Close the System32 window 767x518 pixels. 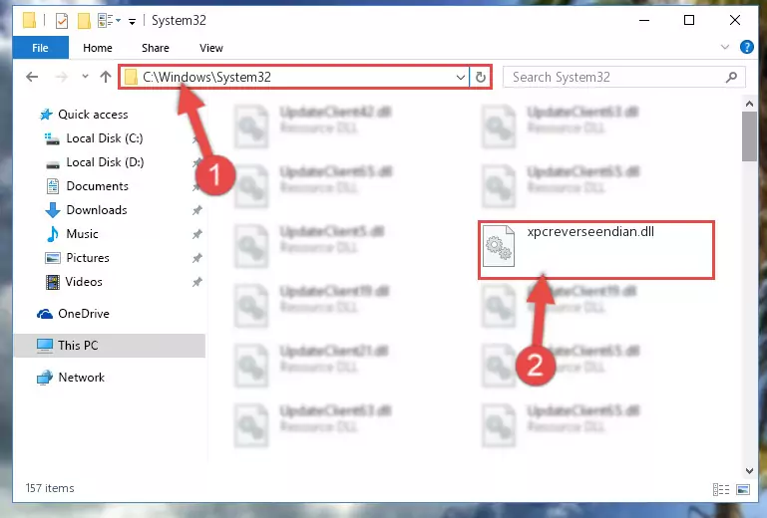735,20
